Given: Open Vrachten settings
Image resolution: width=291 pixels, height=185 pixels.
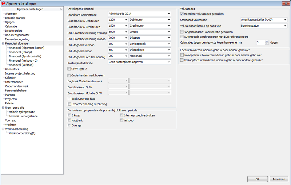Looking at the screenshot, I should pos(10,125).
